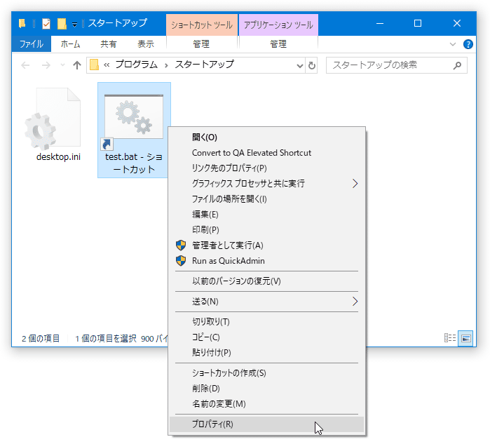Choose リンク先のプロパティ(P) menu entry
Image resolution: width=490 pixels, height=444 pixels.
pyautogui.click(x=266, y=168)
